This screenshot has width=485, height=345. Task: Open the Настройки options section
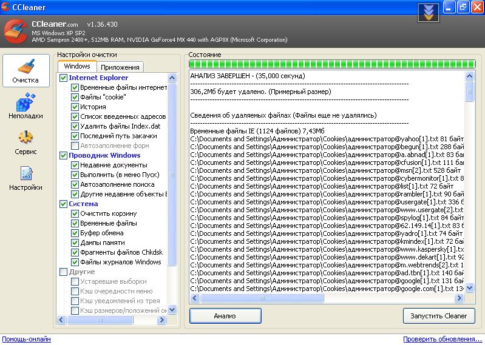click(25, 178)
